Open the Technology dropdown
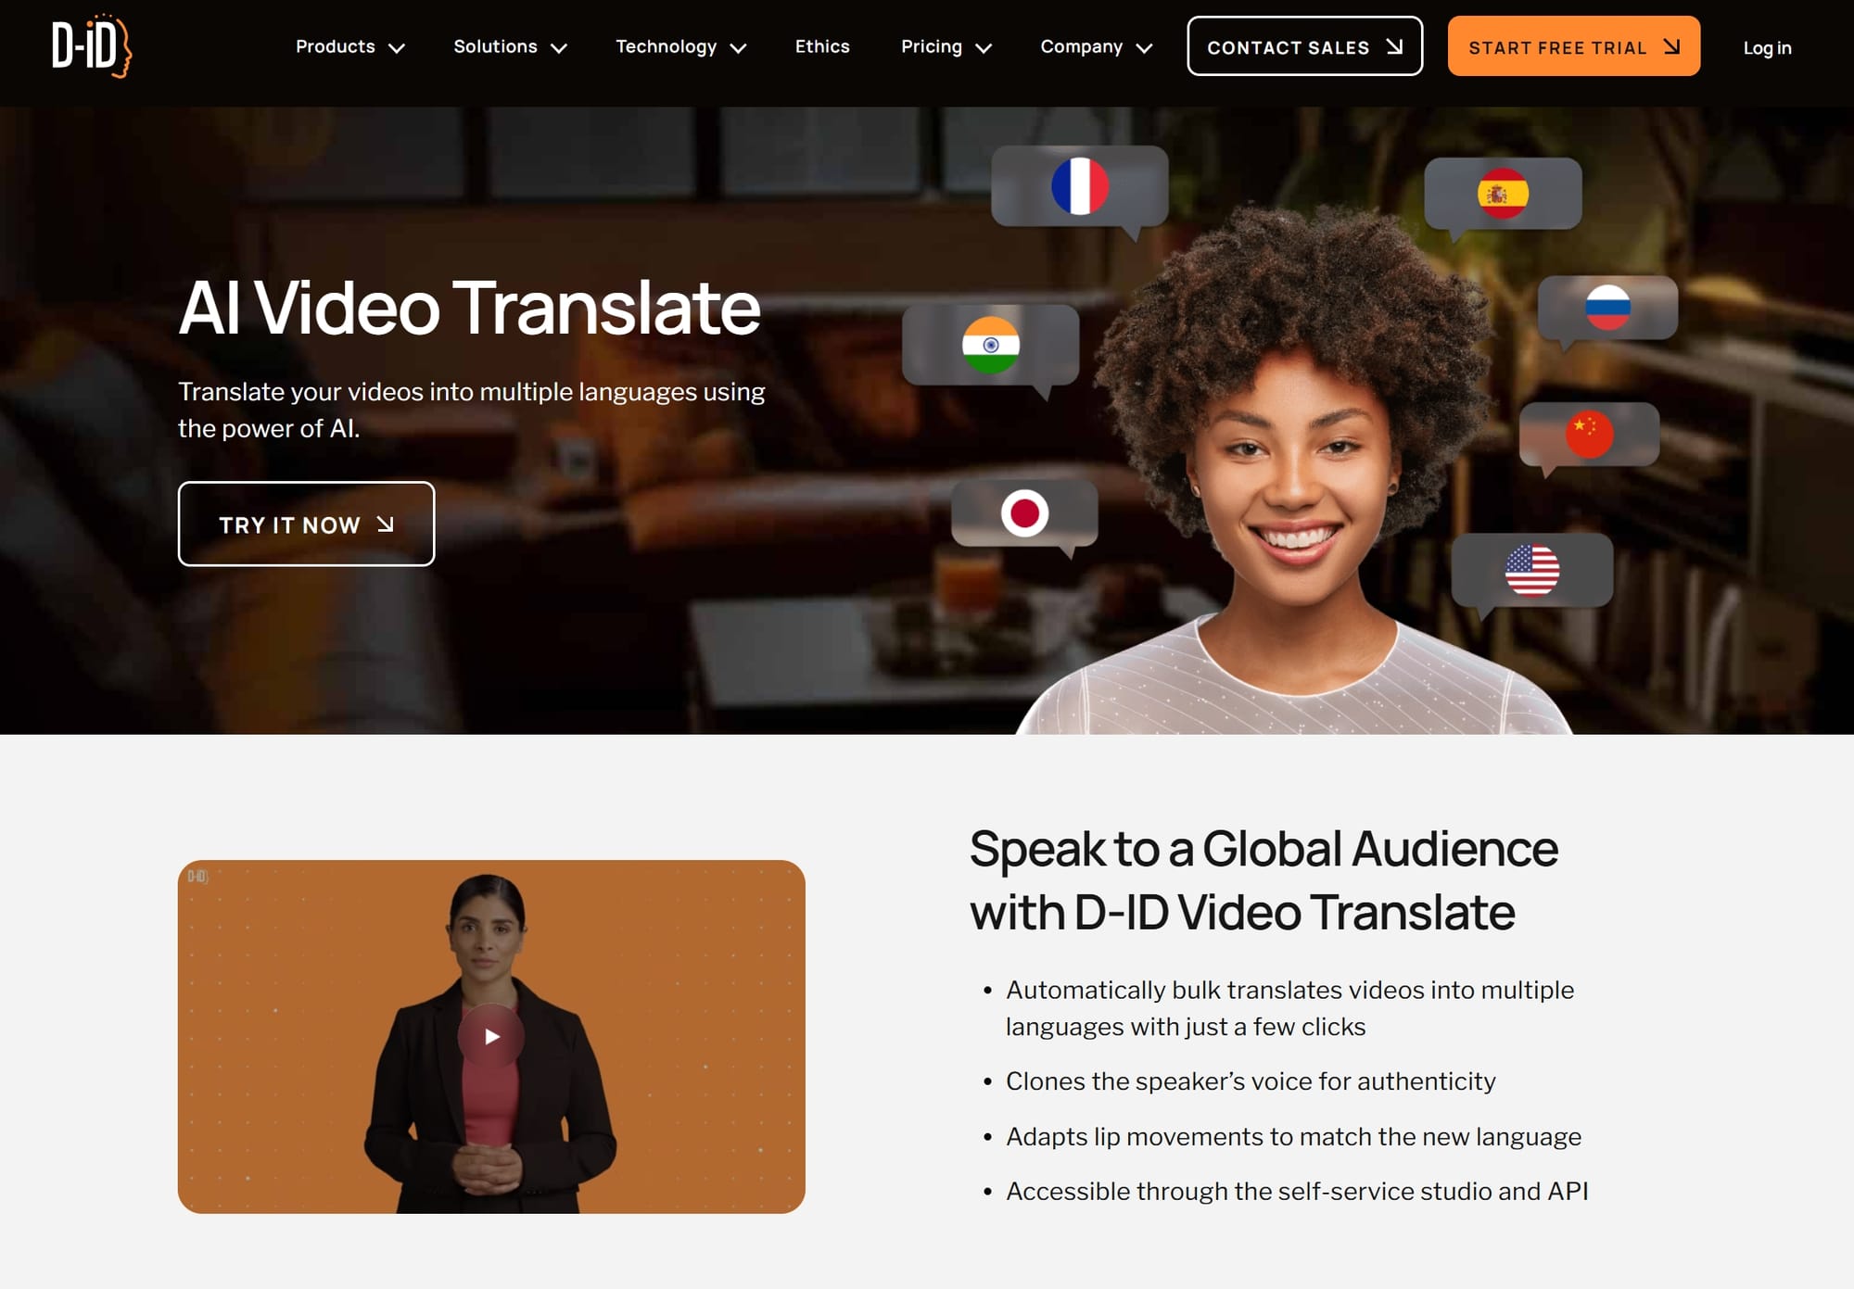1854x1289 pixels. pos(680,46)
